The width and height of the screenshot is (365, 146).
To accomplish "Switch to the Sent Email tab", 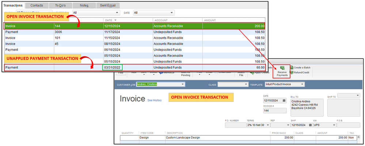I will pos(108,5).
